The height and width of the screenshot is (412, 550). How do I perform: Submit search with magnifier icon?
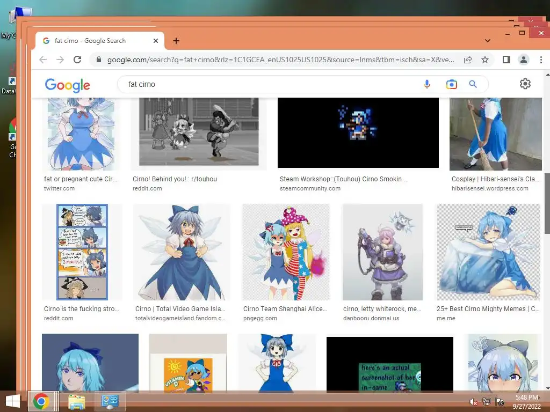(x=473, y=84)
